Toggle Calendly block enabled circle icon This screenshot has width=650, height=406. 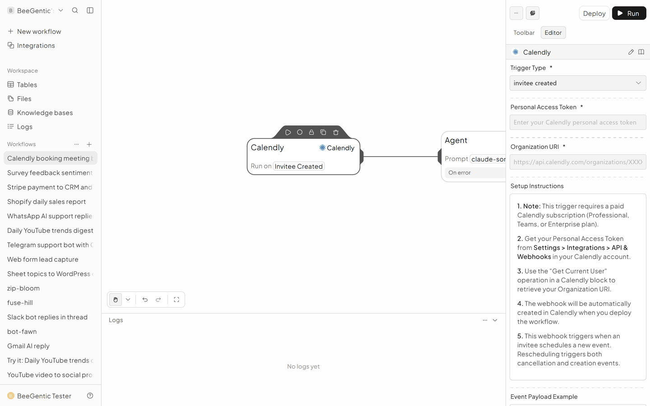pos(300,132)
